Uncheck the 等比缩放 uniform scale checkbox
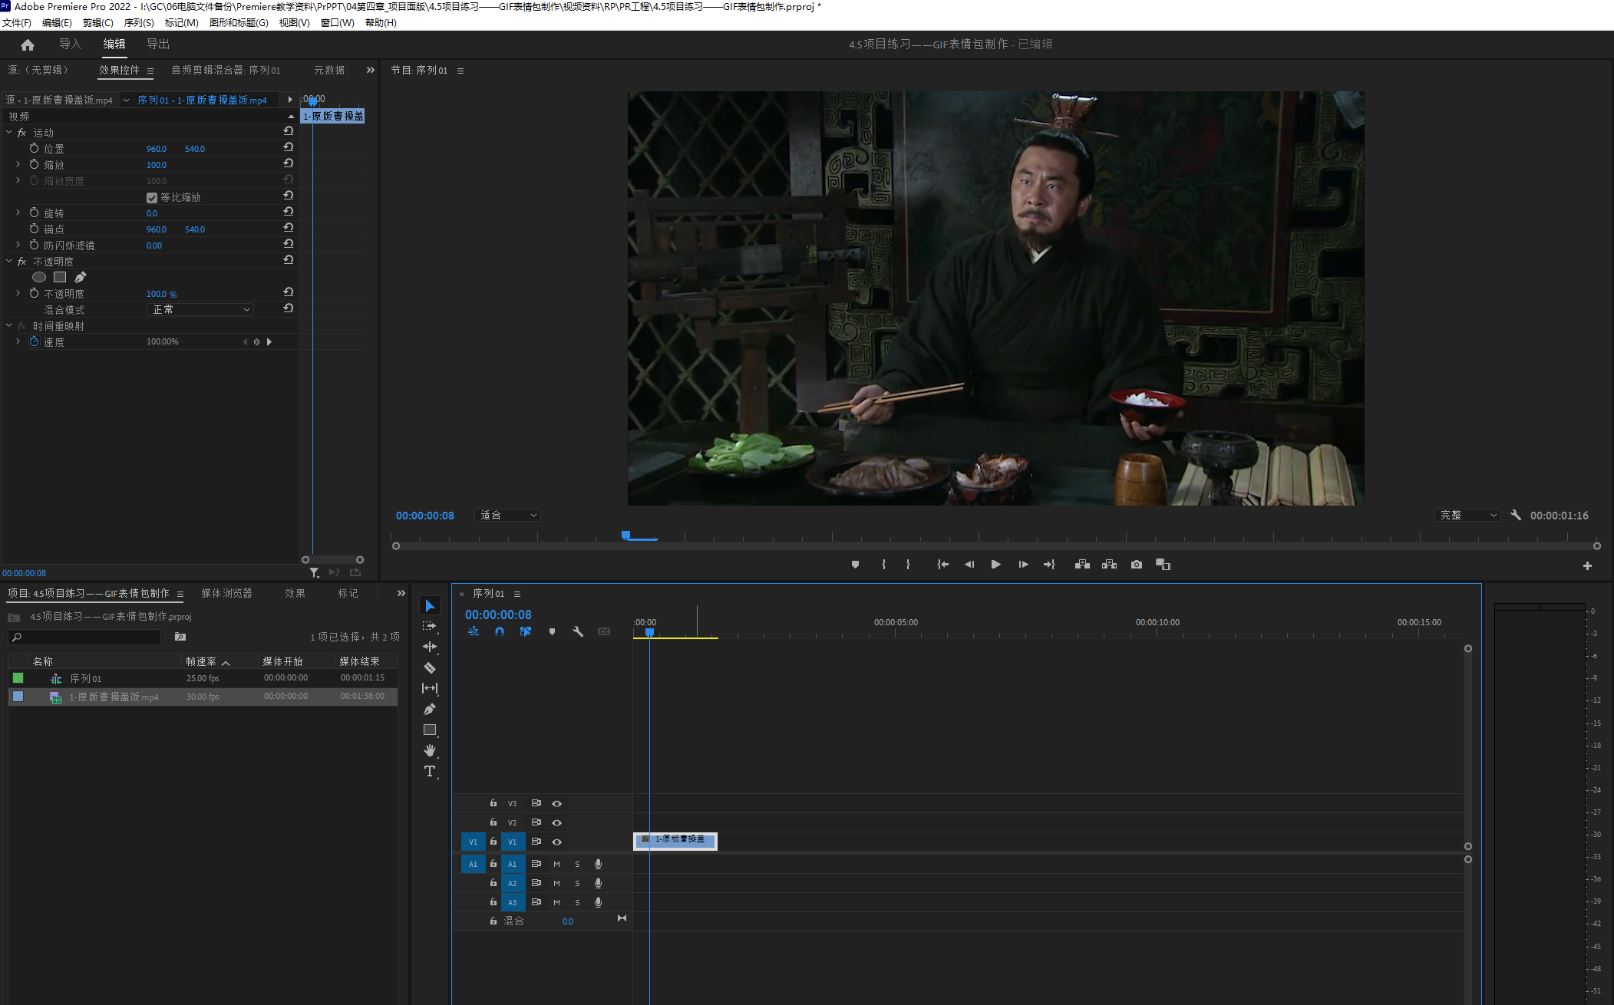This screenshot has height=1005, width=1614. [x=152, y=198]
